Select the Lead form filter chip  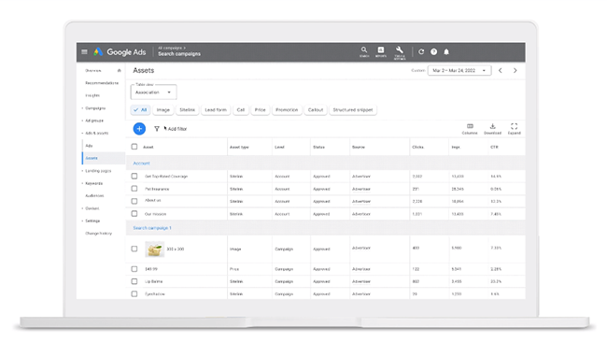click(216, 110)
